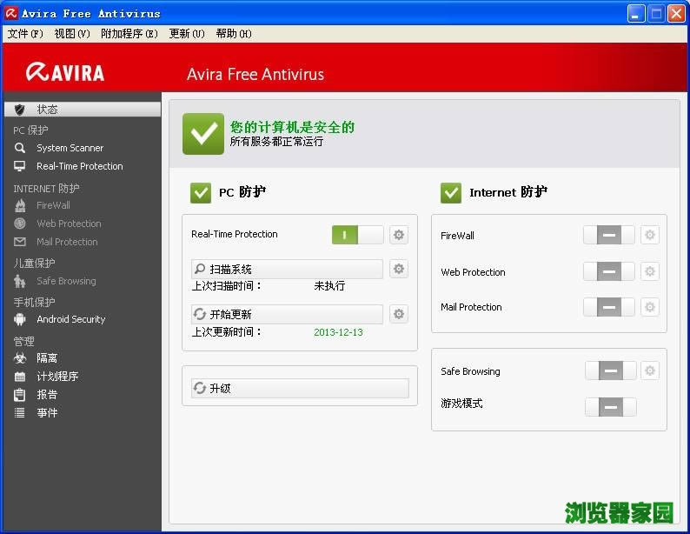Image resolution: width=690 pixels, height=534 pixels.
Task: Open Safe Browsing settings gear
Action: 650,370
